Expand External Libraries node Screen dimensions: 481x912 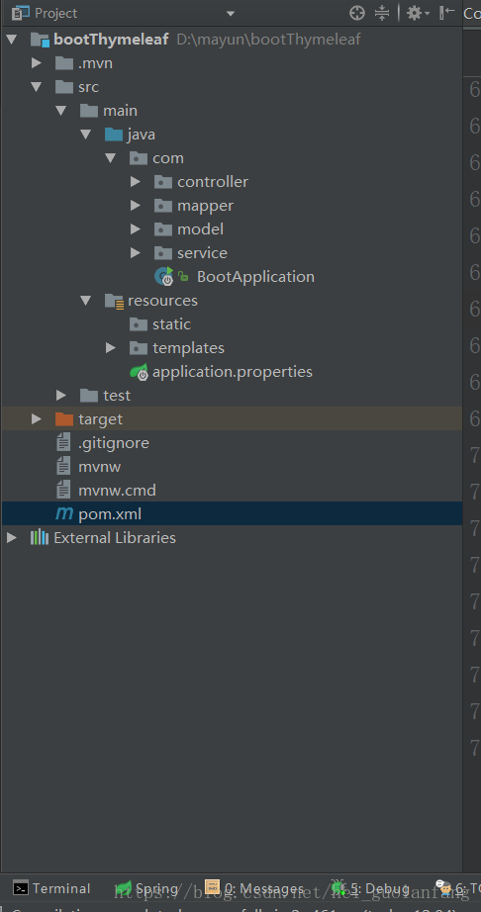(x=12, y=538)
